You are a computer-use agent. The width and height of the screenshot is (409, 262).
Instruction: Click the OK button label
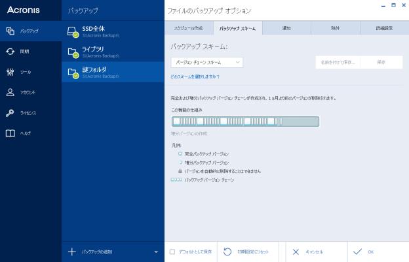pyautogui.click(x=371, y=252)
